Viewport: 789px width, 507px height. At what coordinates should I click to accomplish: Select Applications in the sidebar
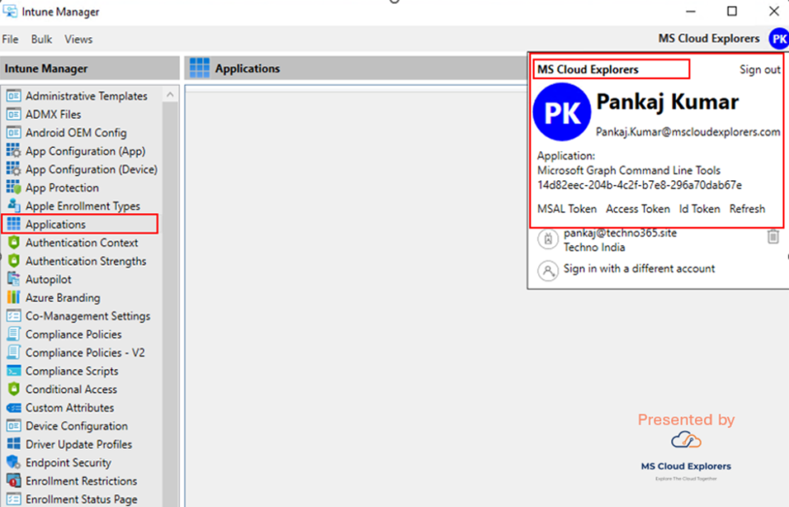pyautogui.click(x=55, y=224)
